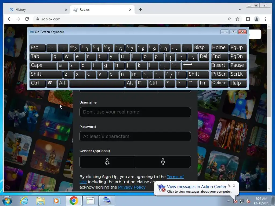Image resolution: width=275 pixels, height=206 pixels.
Task: Close the History tab
Action: 66,10
